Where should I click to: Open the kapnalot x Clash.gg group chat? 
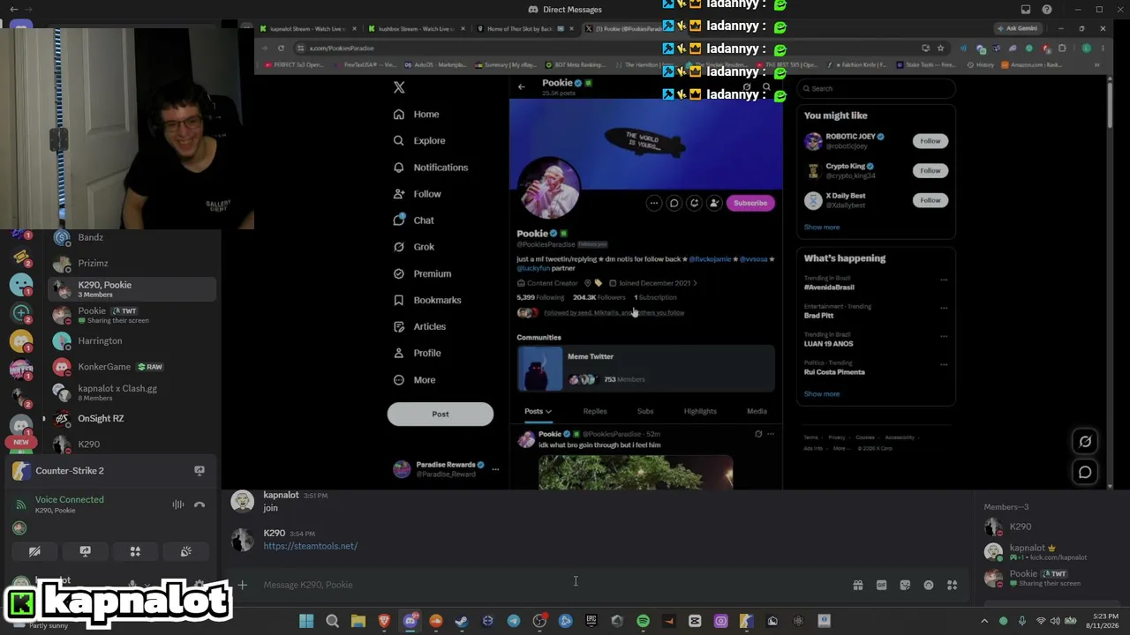click(132, 392)
